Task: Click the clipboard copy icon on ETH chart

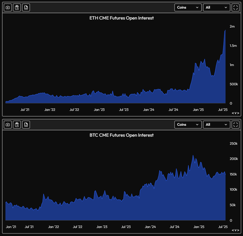Action: click(17, 7)
